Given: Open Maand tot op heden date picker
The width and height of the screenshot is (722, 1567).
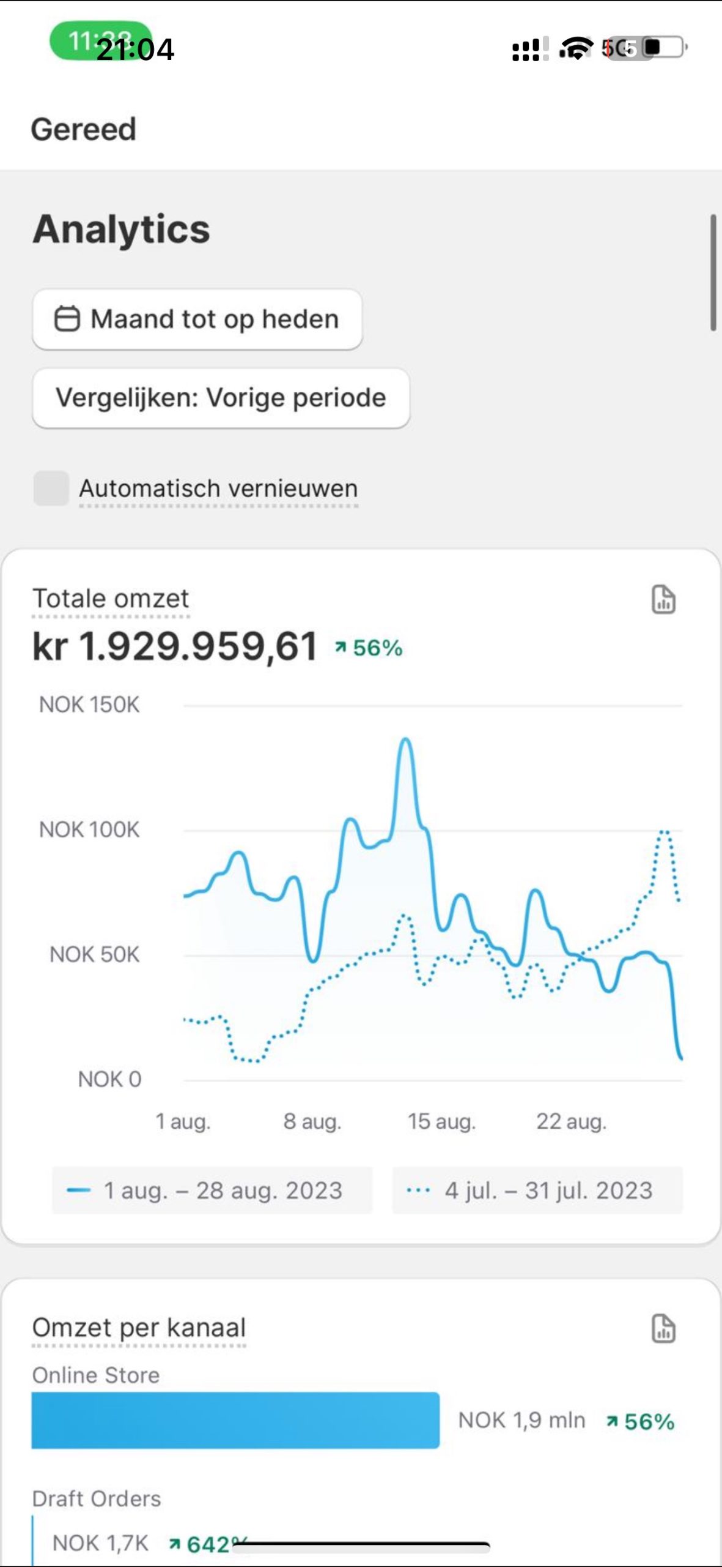Looking at the screenshot, I should 197,319.
